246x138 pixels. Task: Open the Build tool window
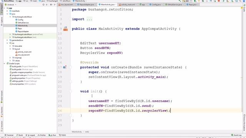pyautogui.click(x=20, y=135)
